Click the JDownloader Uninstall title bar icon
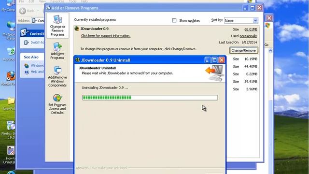 [77, 60]
